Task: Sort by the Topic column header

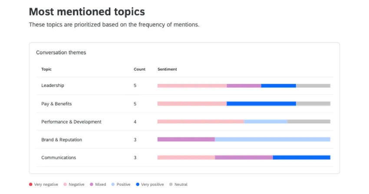Action: pyautogui.click(x=46, y=69)
